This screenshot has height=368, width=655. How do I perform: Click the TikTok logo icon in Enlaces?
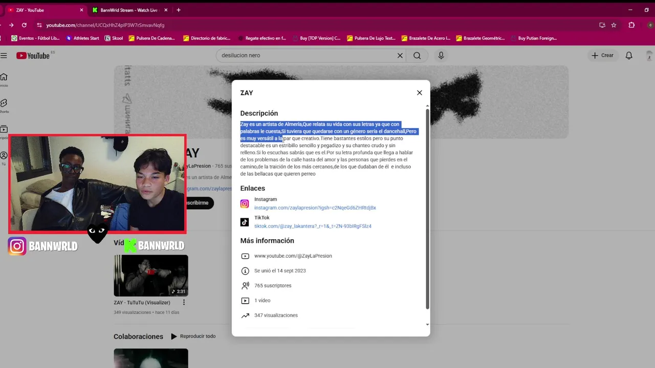(245, 222)
